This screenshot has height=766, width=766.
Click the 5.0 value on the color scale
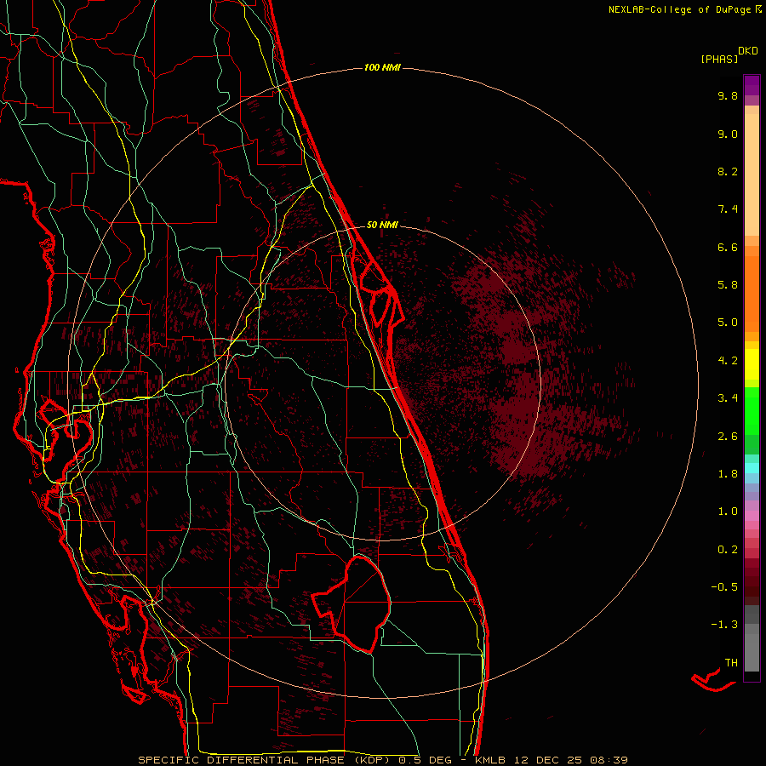coord(728,323)
